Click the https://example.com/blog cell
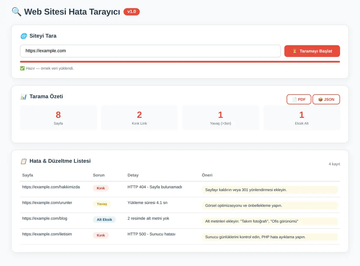Screen dimensions: 360x266 click(x=45, y=218)
